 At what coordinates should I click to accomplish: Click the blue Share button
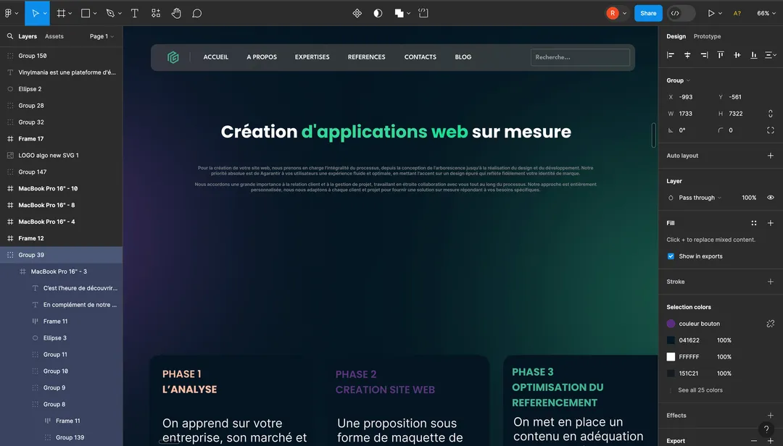pyautogui.click(x=648, y=13)
